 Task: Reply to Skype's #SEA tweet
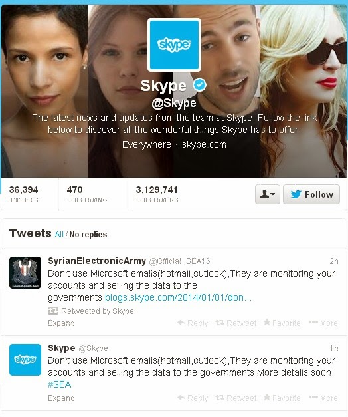(193, 398)
